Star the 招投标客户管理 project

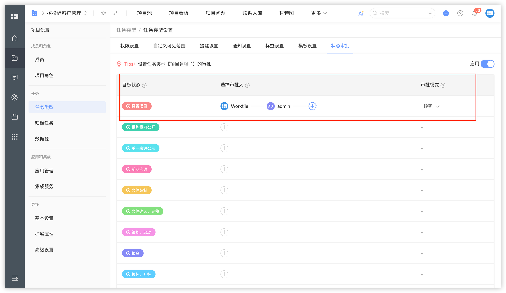103,13
